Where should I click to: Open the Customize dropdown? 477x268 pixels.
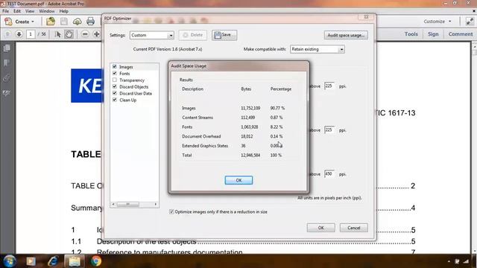click(x=437, y=22)
